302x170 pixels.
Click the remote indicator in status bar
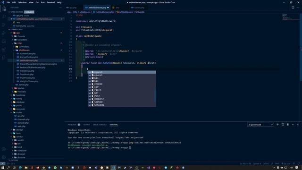point(2,164)
